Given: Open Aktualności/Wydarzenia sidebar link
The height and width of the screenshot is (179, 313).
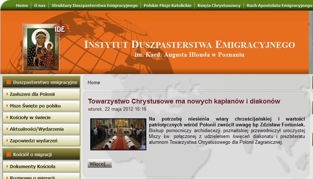Looking at the screenshot, I should coord(36,129).
